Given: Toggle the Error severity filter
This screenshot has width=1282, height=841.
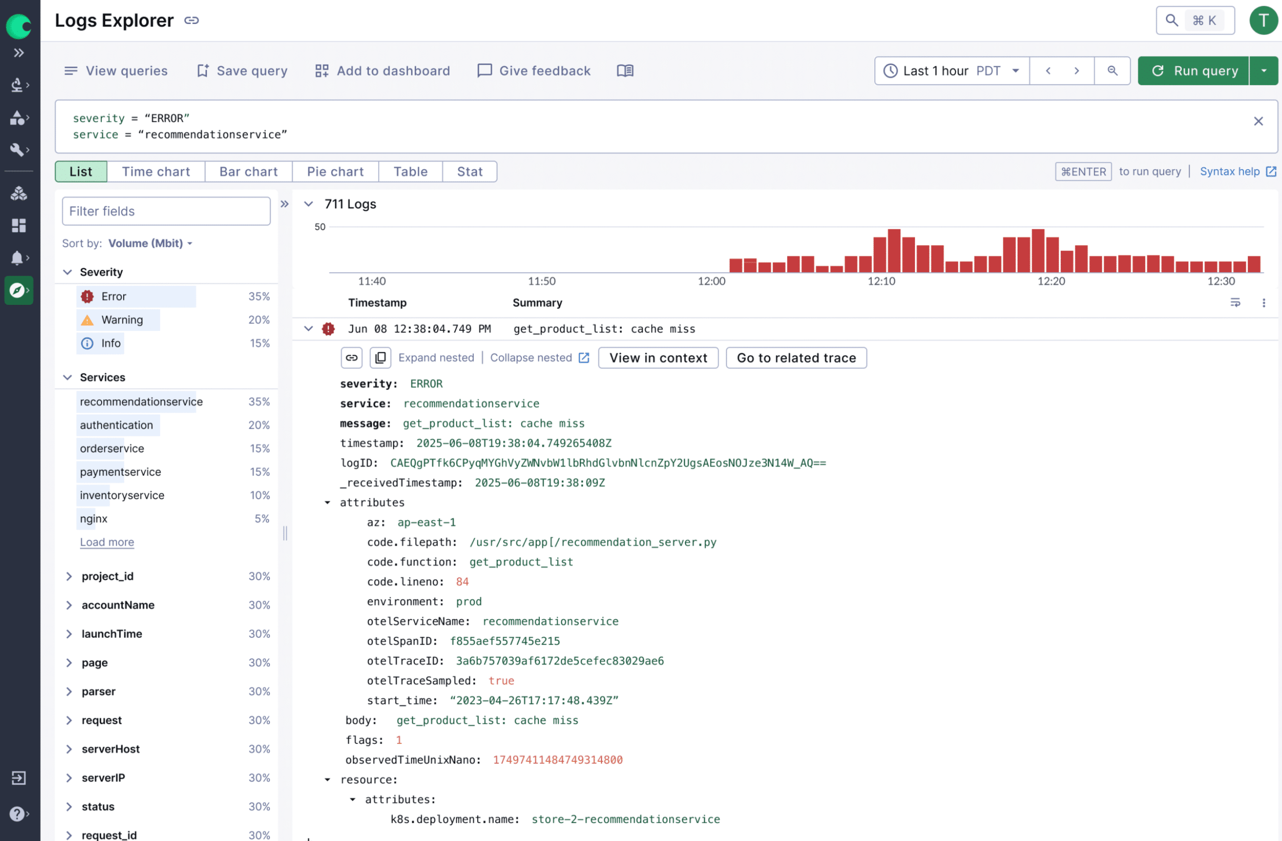Looking at the screenshot, I should click(114, 297).
